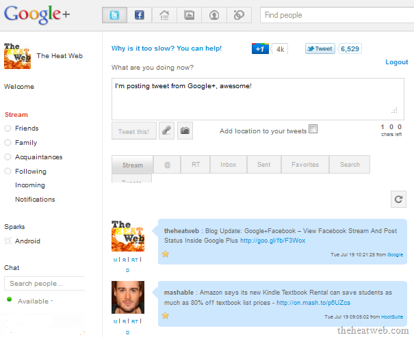Image resolution: width=414 pixels, height=337 pixels.
Task: Click the Tweet this! button
Action: click(134, 131)
